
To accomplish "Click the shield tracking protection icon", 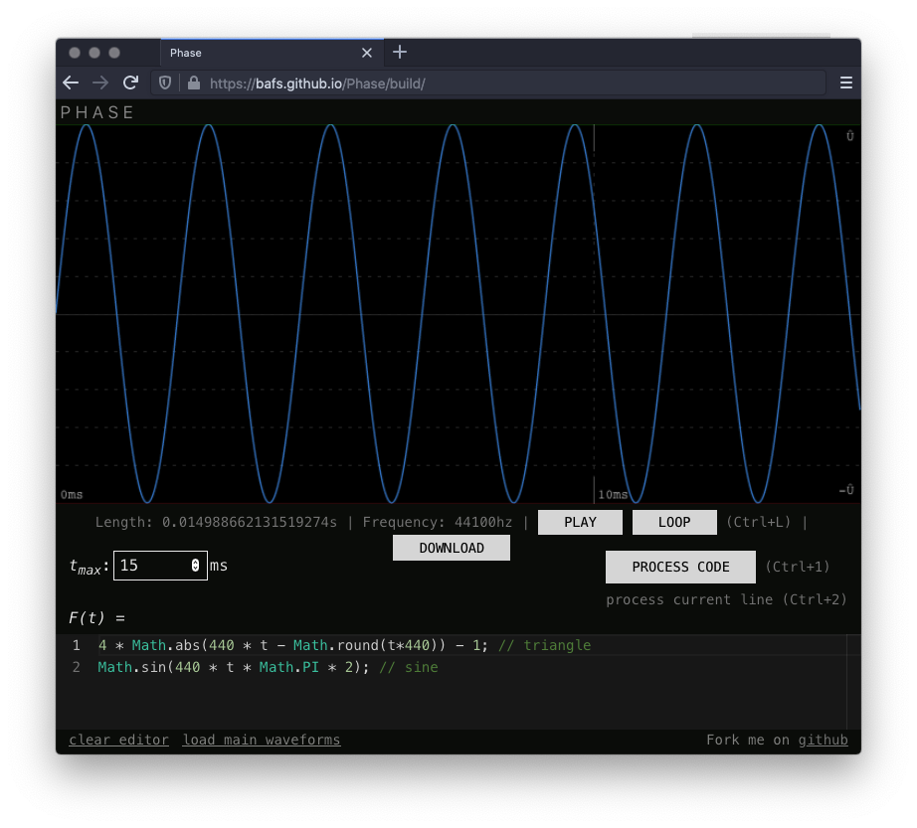I will 166,83.
